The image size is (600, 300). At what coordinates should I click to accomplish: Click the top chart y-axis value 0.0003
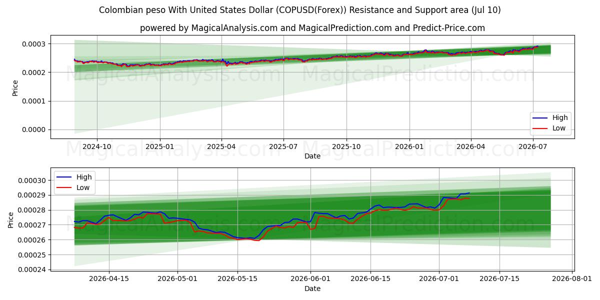point(34,44)
